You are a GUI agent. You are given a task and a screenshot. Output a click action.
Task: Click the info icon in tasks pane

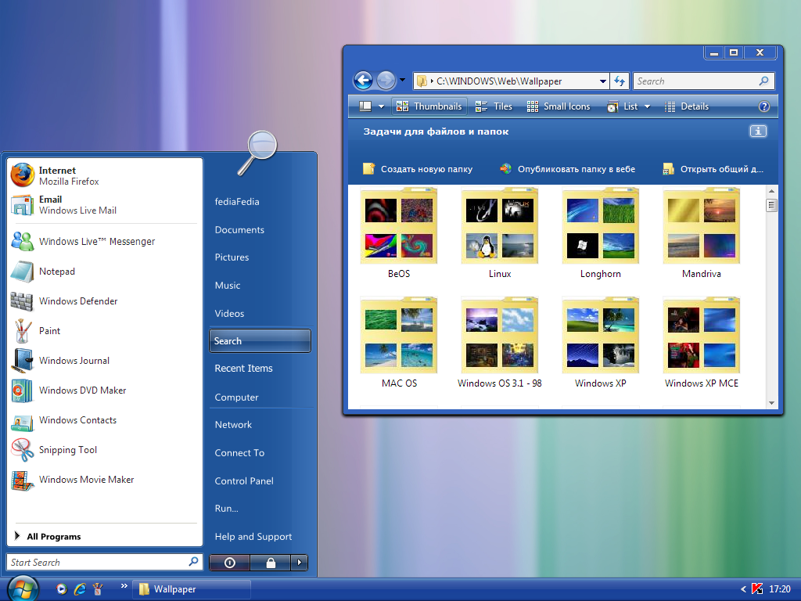tap(758, 131)
